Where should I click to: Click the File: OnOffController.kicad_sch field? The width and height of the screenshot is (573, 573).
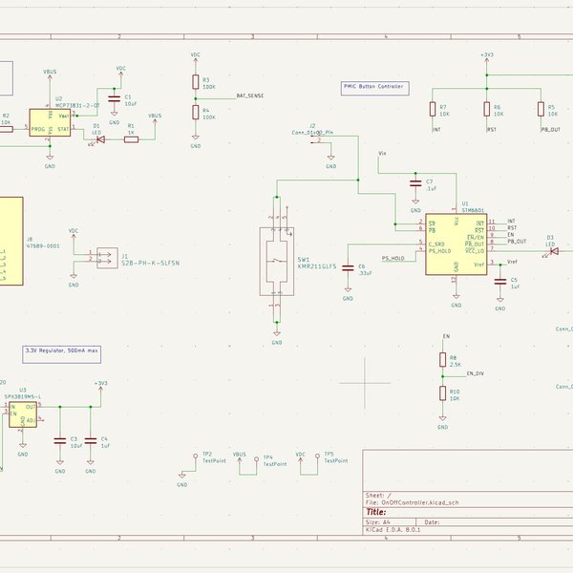coord(412,502)
